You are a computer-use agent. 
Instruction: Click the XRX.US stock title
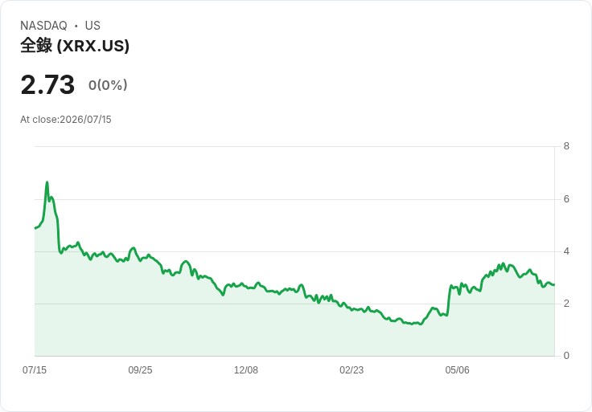75,46
